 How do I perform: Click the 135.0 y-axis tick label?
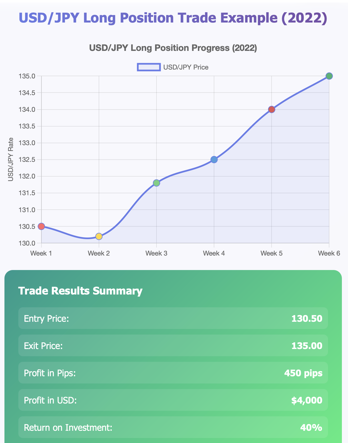tap(27, 76)
